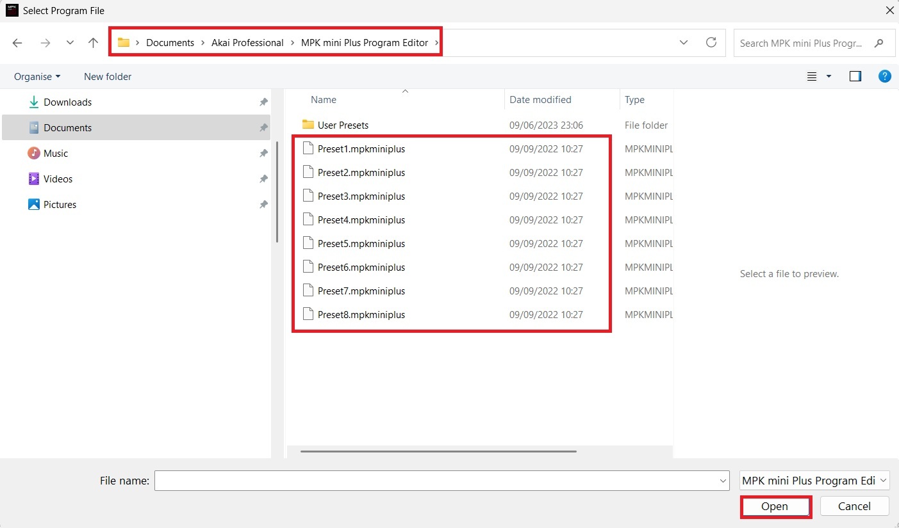The image size is (899, 528).
Task: Open the address bar history dropdown
Action: [684, 43]
